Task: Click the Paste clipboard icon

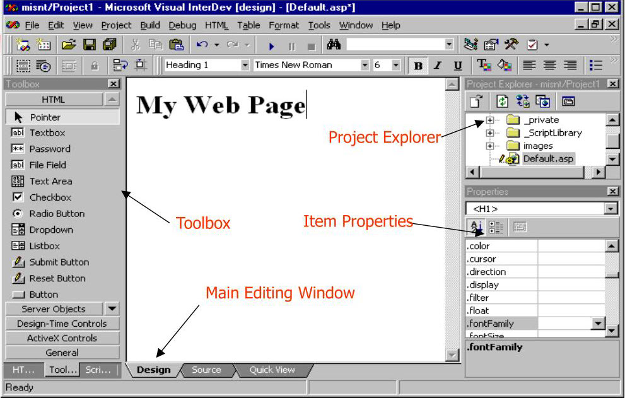Action: tap(176, 45)
